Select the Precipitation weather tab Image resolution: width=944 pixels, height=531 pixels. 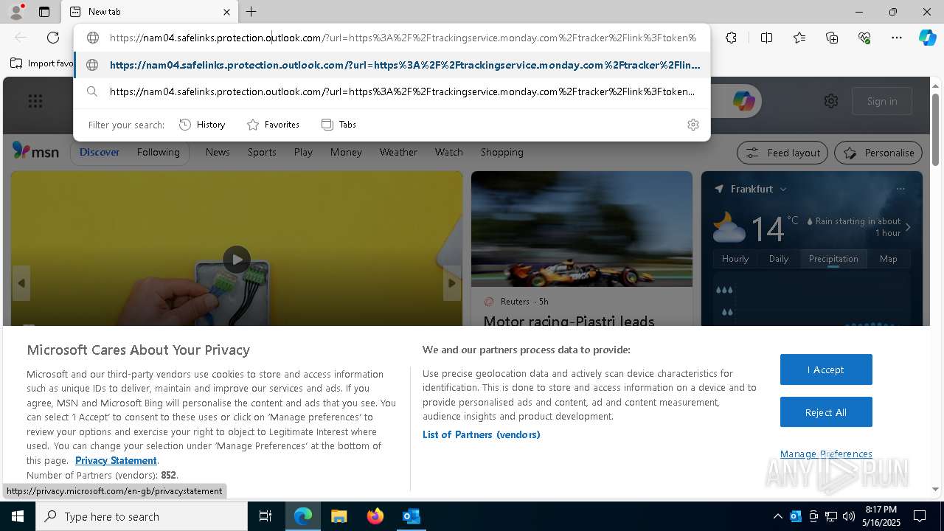click(x=833, y=259)
